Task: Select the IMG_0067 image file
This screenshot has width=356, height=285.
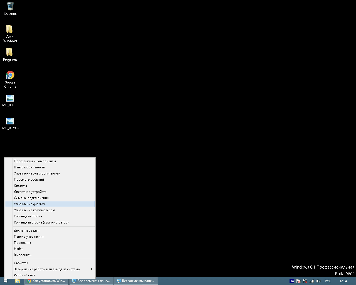Action: pyautogui.click(x=10, y=101)
